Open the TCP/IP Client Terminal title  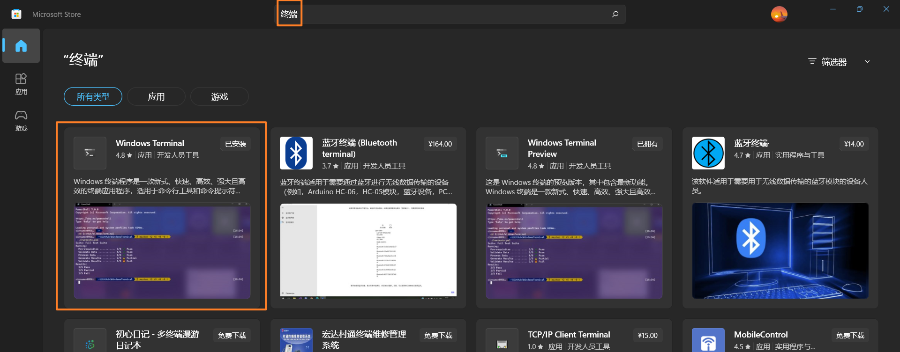569,335
